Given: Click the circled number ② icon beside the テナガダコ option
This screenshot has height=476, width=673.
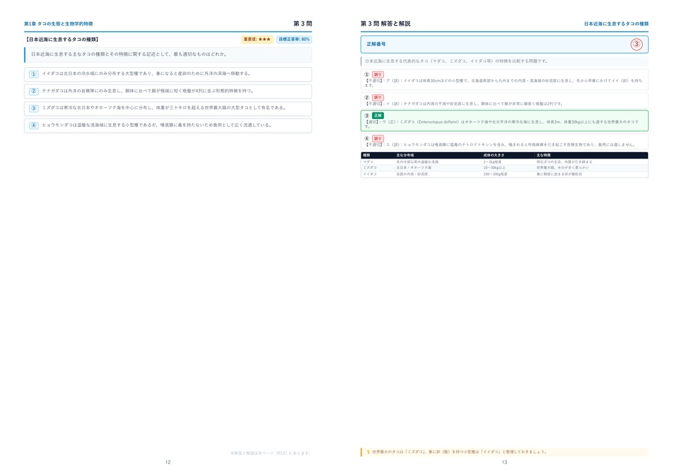Looking at the screenshot, I should tap(34, 91).
